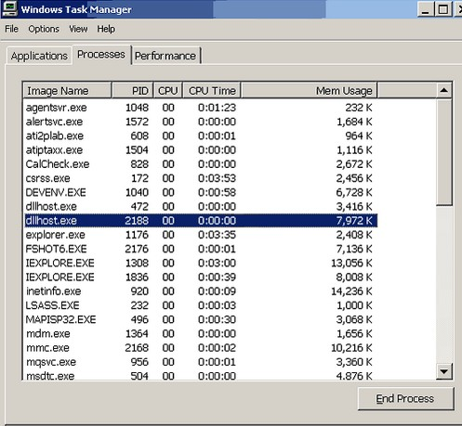The width and height of the screenshot is (462, 426).
Task: Click the End Process button
Action: [x=405, y=398]
